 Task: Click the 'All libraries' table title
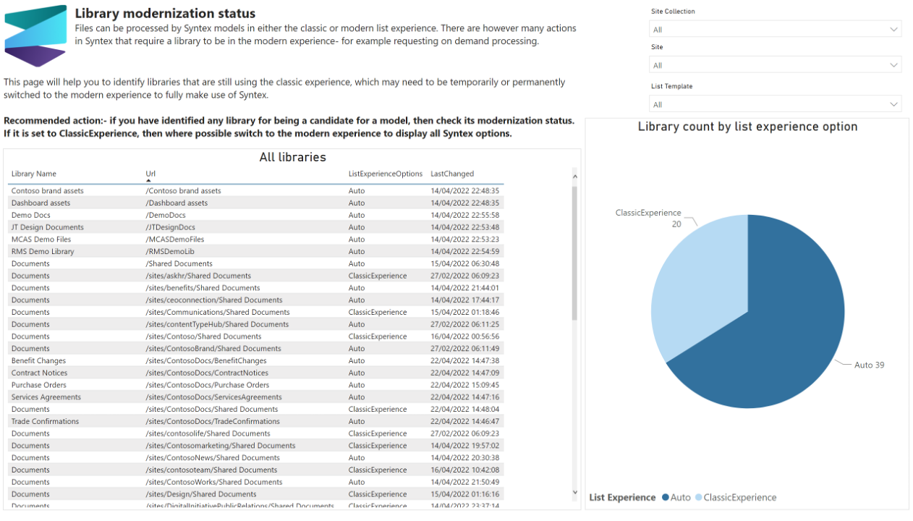point(292,157)
